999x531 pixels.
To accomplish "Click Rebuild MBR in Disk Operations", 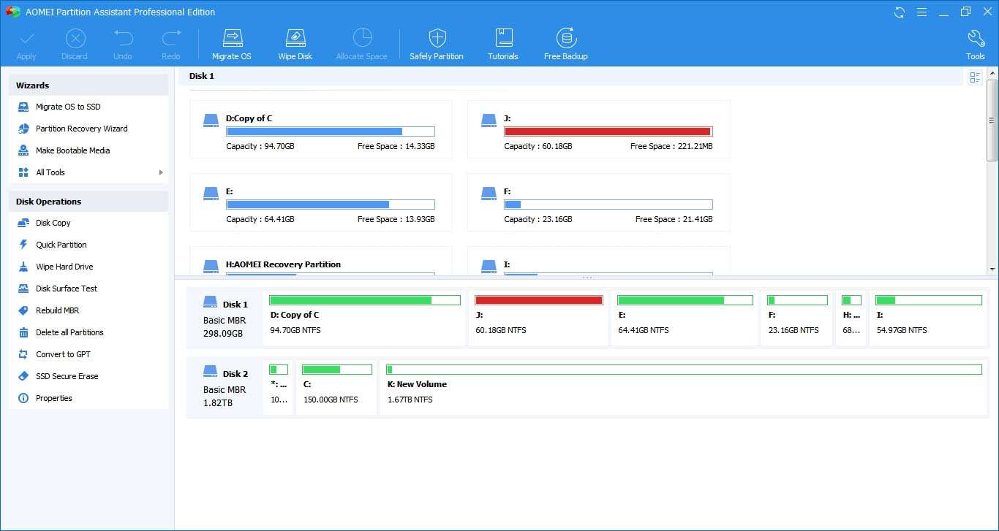I will click(x=57, y=310).
